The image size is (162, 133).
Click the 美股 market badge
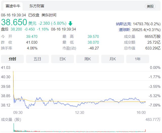coord(150,6)
